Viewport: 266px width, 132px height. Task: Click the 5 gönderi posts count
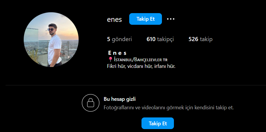(x=120, y=39)
